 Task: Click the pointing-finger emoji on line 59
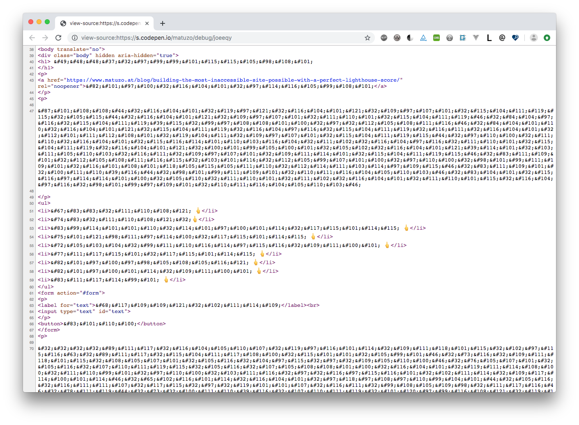tap(166, 280)
